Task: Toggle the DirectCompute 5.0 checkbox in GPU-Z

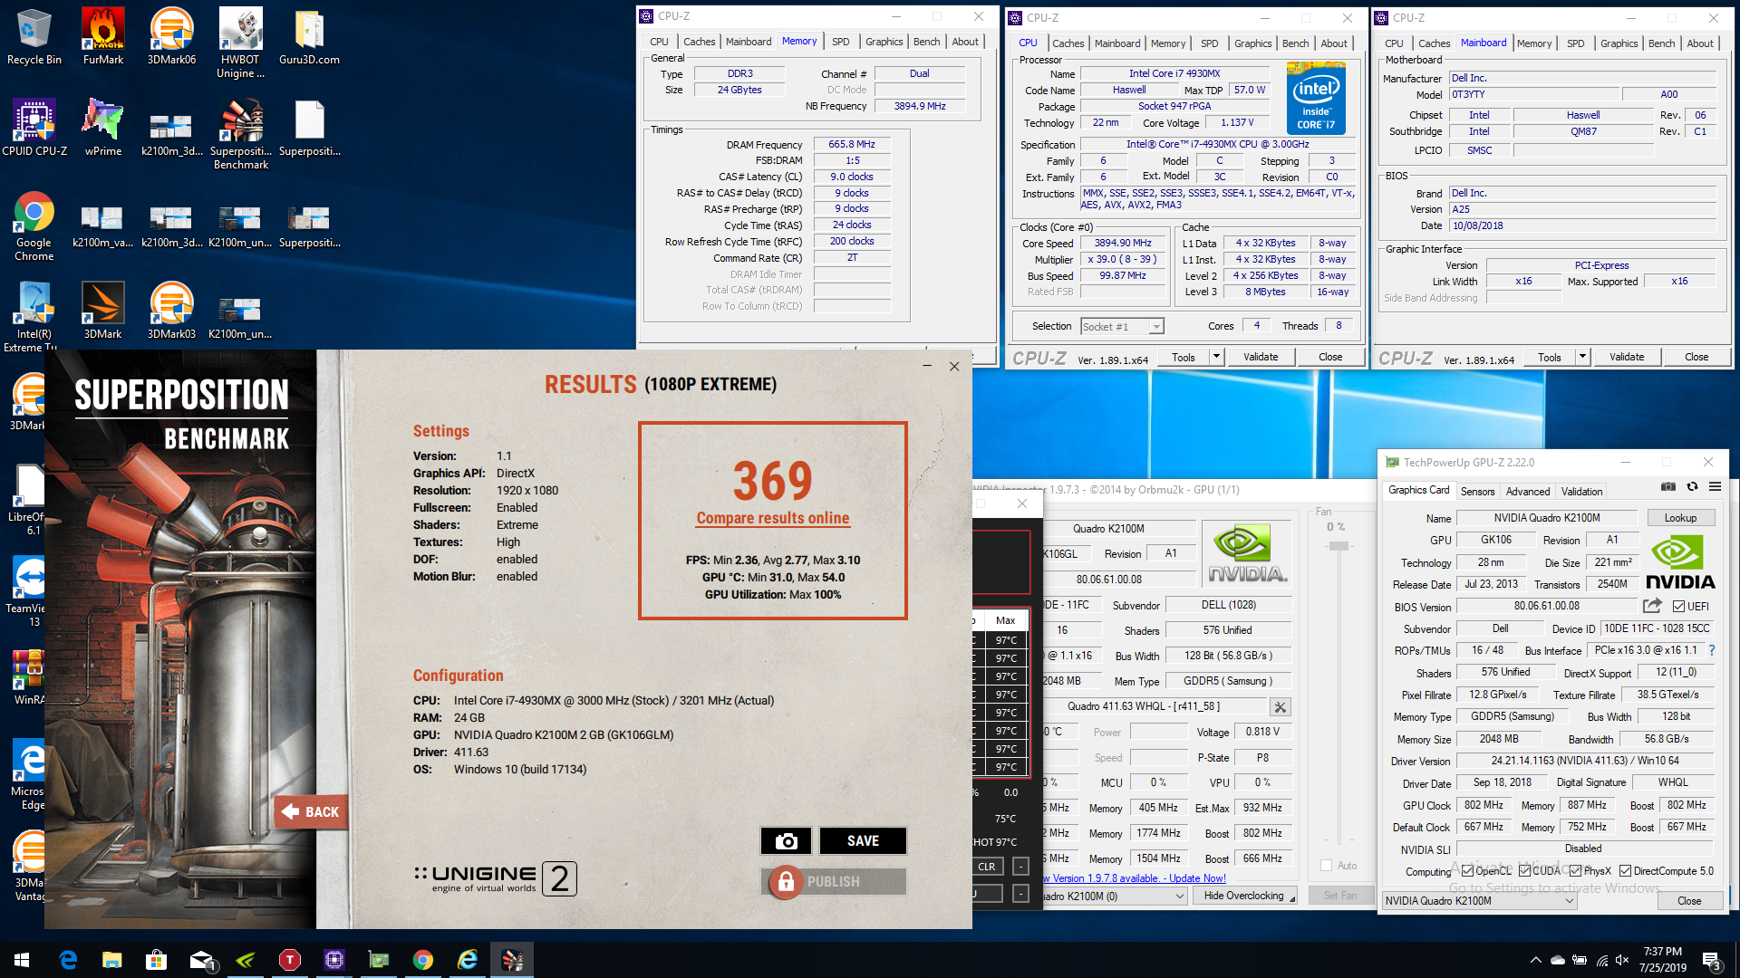Action: pyautogui.click(x=1625, y=871)
